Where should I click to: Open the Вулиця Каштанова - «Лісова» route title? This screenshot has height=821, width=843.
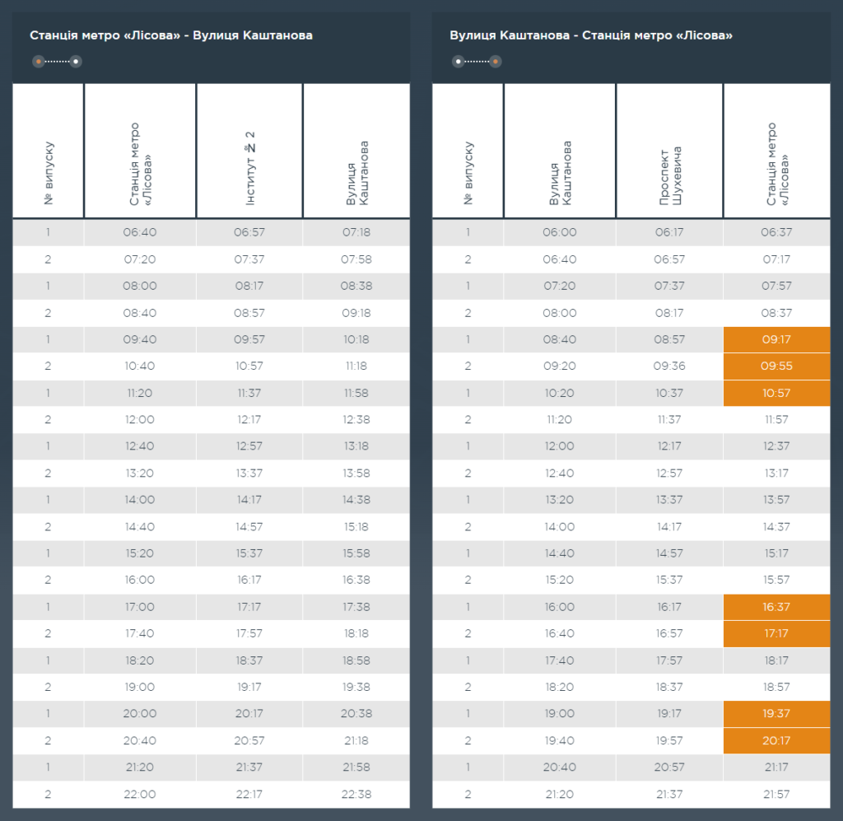tap(591, 35)
